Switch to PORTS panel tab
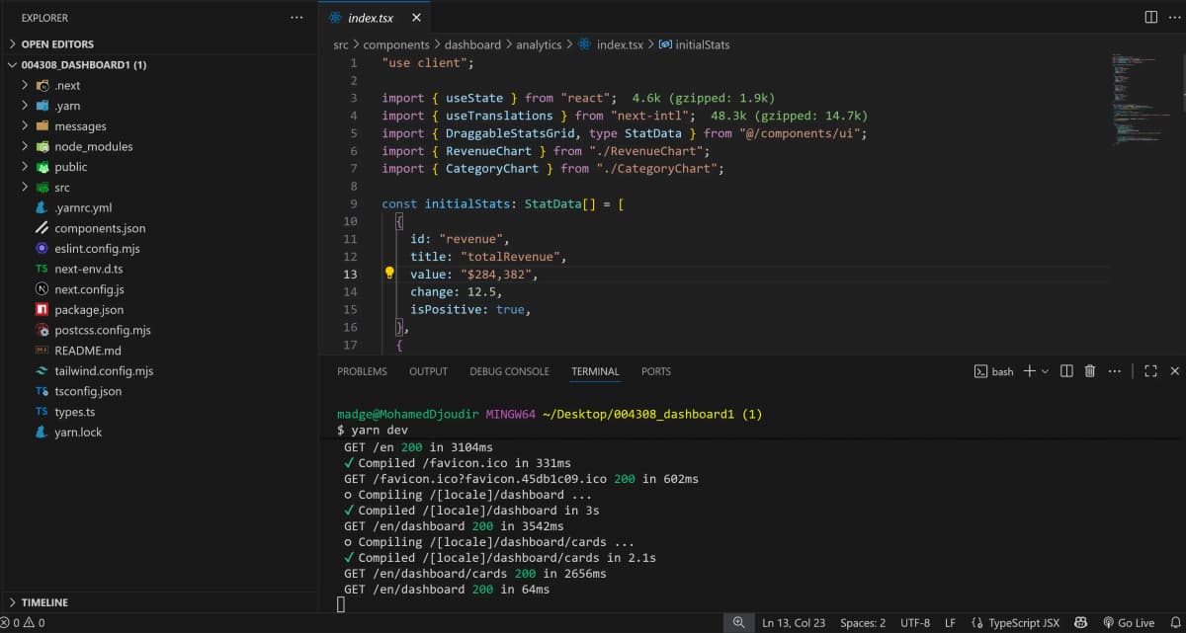This screenshot has height=633, width=1186. tap(655, 371)
